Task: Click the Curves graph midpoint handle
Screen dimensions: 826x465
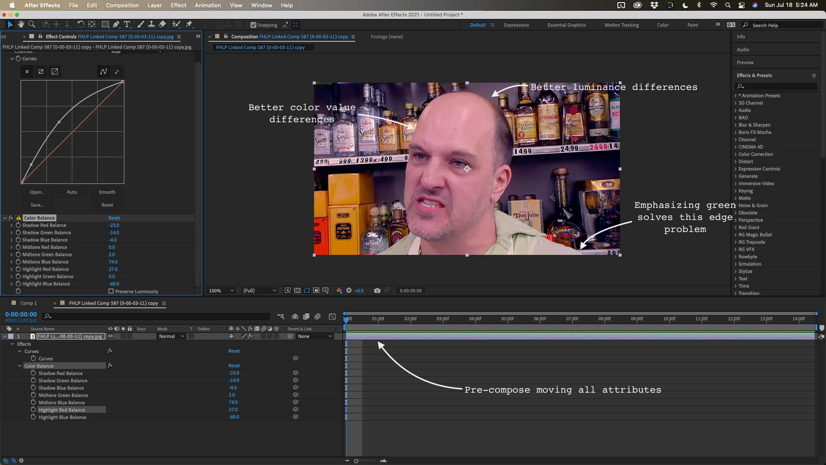Action: pyautogui.click(x=59, y=122)
